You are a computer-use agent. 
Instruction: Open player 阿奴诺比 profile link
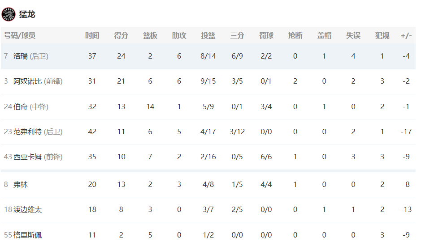28,81
